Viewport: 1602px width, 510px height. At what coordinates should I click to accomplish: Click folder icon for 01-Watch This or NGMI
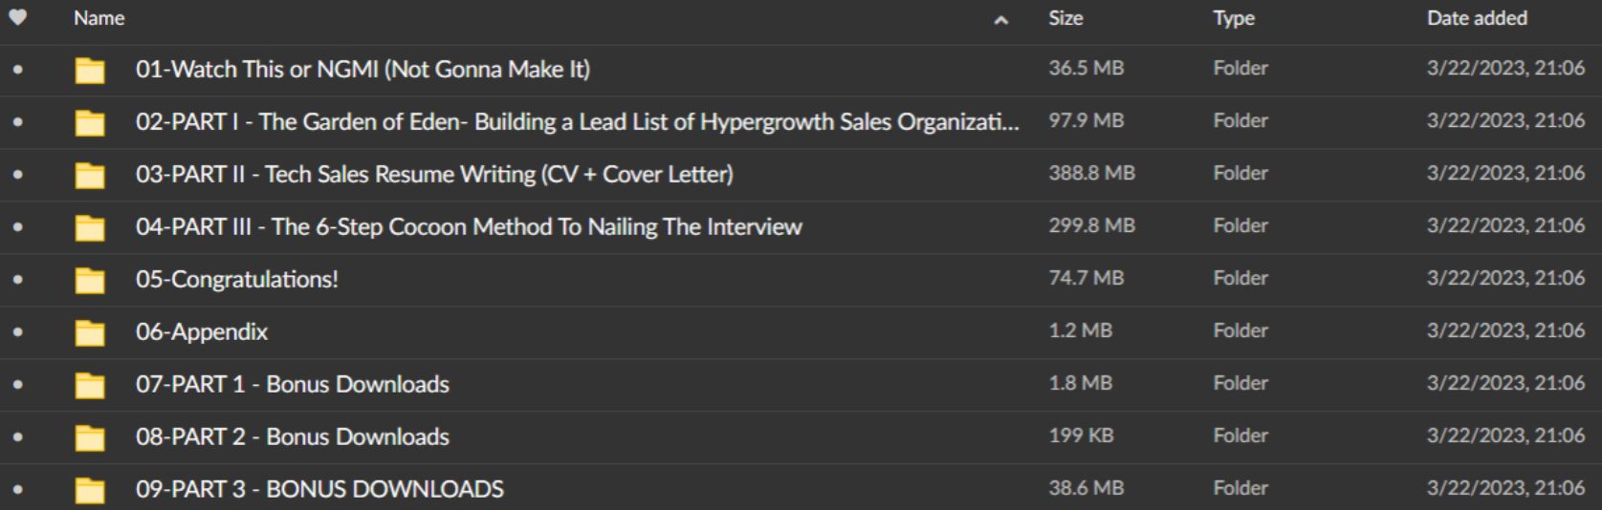pos(90,70)
